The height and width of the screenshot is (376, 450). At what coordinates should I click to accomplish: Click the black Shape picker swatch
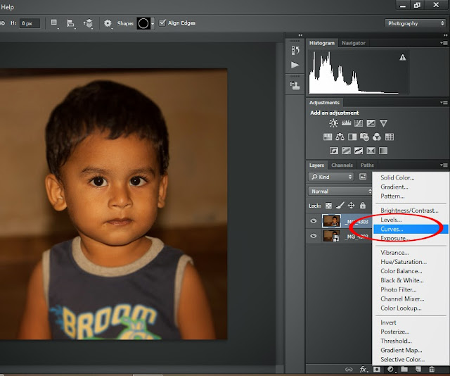click(143, 23)
